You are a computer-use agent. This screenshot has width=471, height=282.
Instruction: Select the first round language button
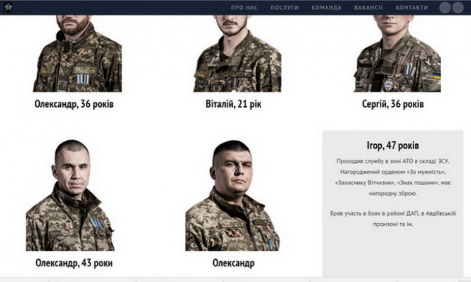(444, 8)
